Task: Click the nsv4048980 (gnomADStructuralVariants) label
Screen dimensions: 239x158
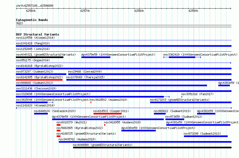Action: [103, 145]
